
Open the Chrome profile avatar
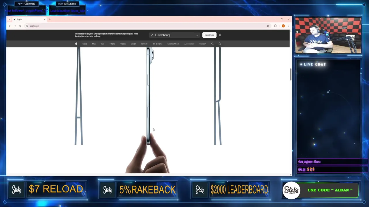[283, 26]
